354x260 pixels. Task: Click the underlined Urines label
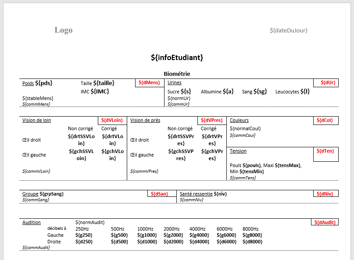coord(174,82)
